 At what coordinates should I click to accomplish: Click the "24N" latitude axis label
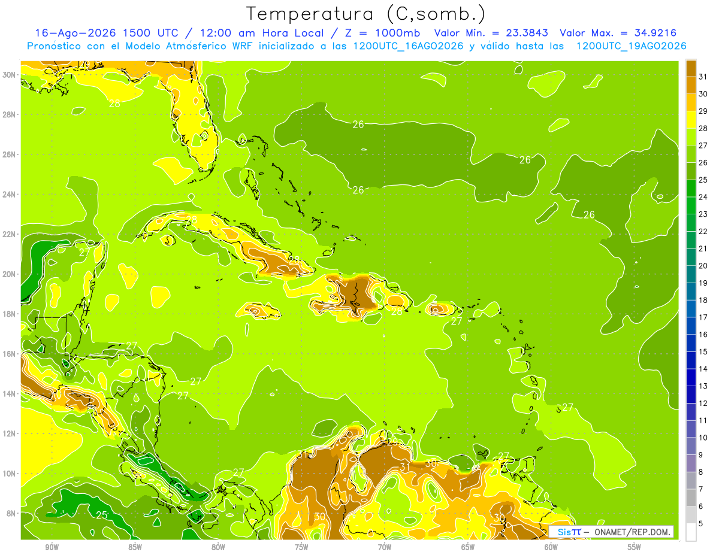(9, 194)
